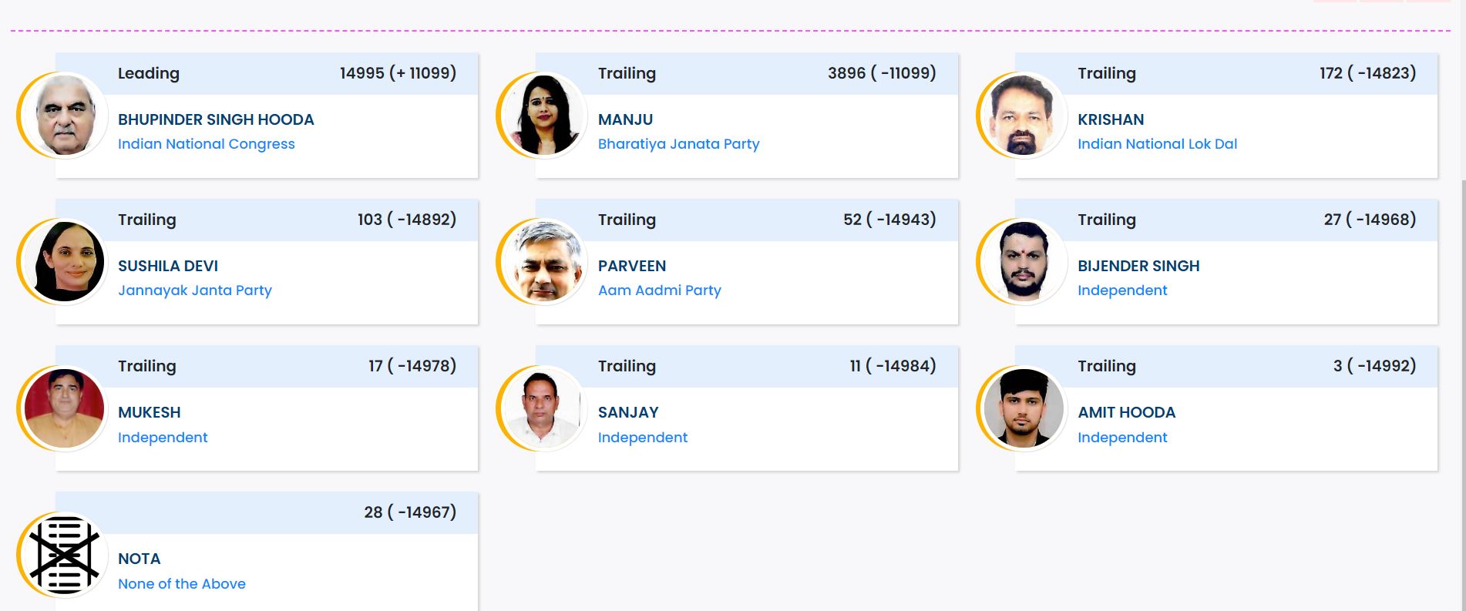This screenshot has width=1466, height=611.
Task: Click Krishan's candidate photo
Action: pyautogui.click(x=1024, y=116)
